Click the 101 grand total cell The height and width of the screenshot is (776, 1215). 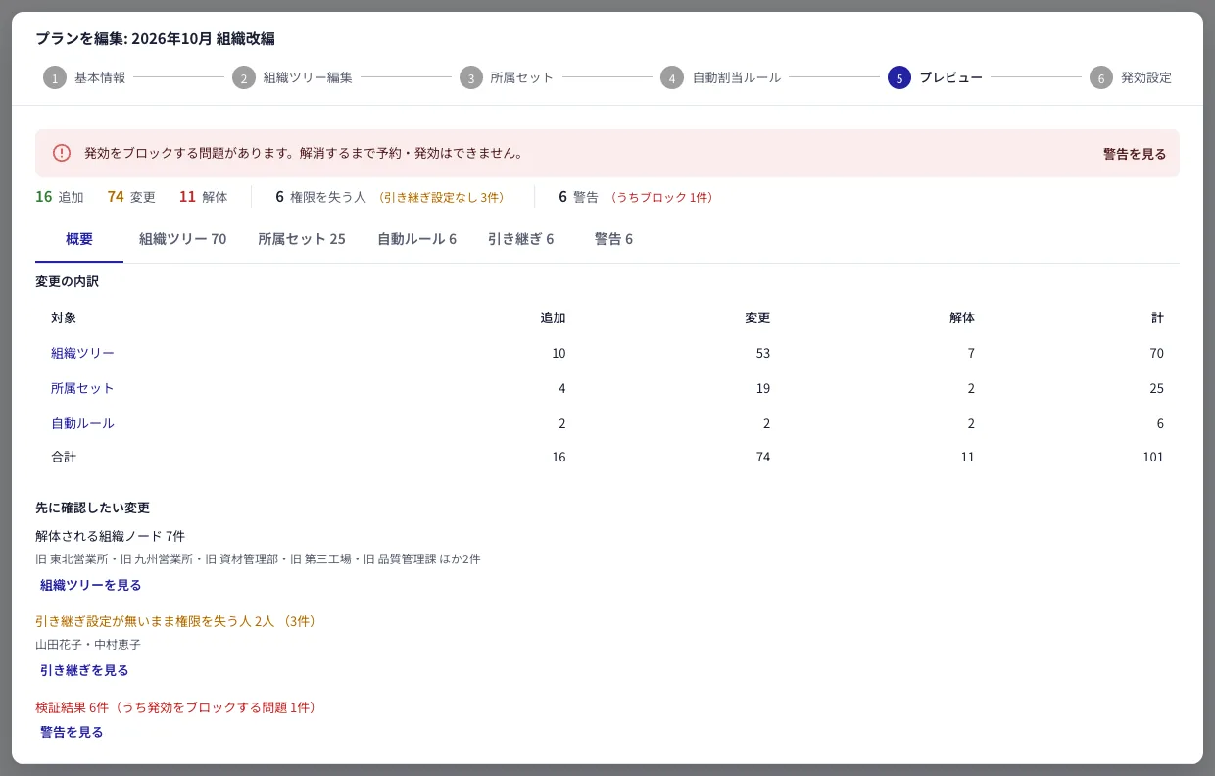1153,457
